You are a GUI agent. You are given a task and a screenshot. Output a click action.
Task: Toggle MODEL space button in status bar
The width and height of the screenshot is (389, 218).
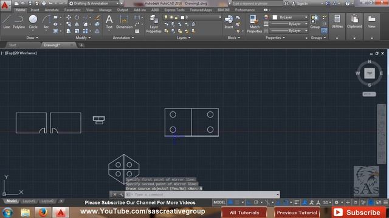coord(219,202)
